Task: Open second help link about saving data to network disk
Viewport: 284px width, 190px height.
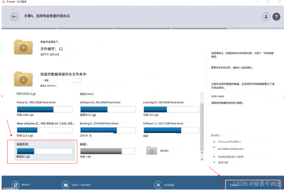Action: click(231, 149)
